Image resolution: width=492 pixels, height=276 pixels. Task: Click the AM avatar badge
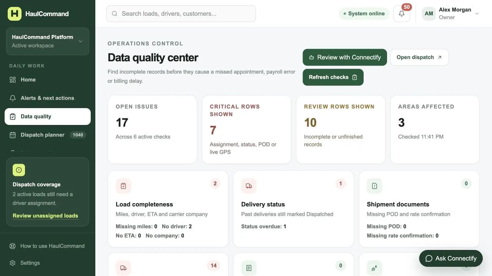[429, 13]
